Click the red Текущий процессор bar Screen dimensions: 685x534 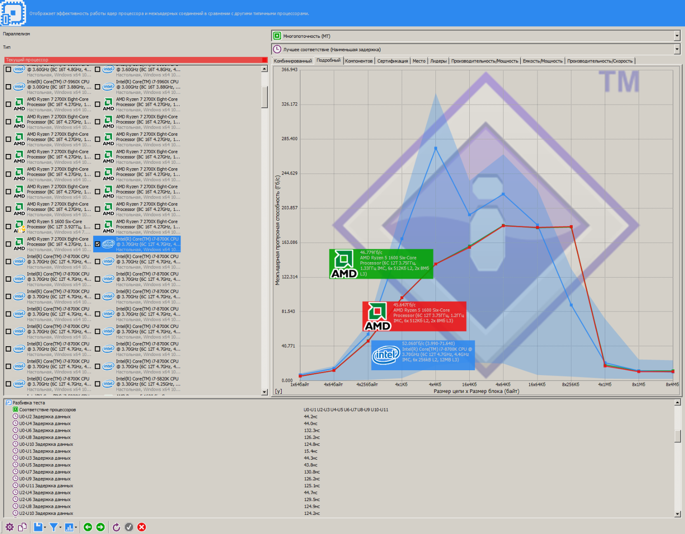point(135,60)
